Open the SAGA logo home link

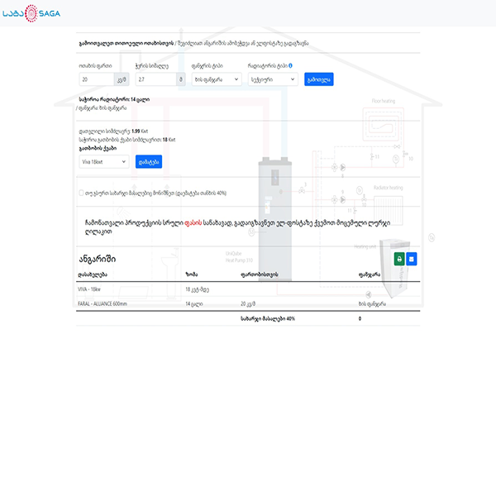pyautogui.click(x=31, y=13)
